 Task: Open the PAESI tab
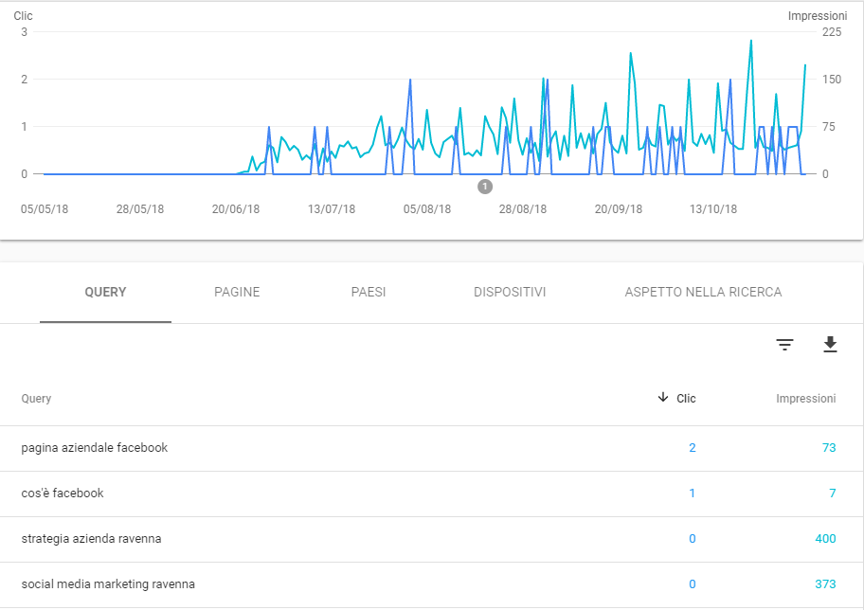pyautogui.click(x=369, y=293)
